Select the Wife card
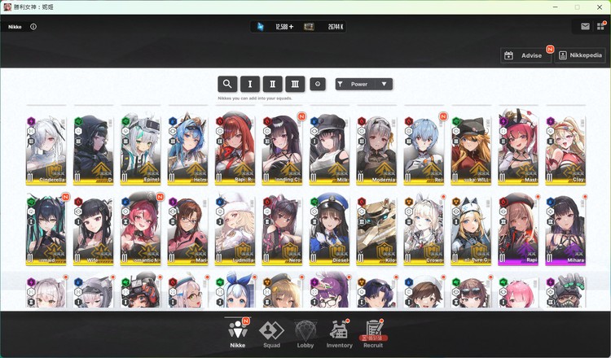611x358 pixels. (x=93, y=230)
